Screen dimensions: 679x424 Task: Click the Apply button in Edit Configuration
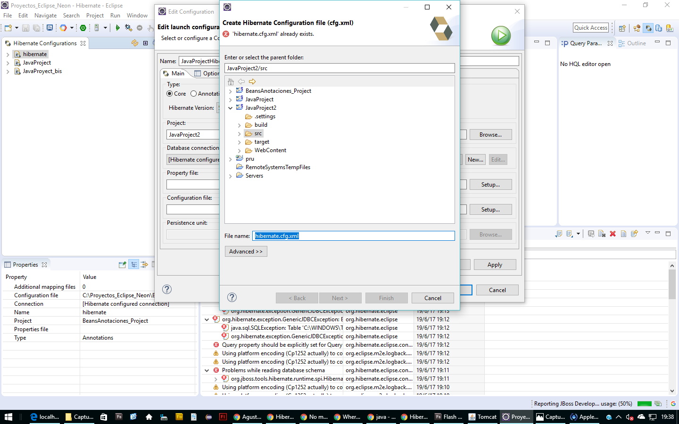495,265
